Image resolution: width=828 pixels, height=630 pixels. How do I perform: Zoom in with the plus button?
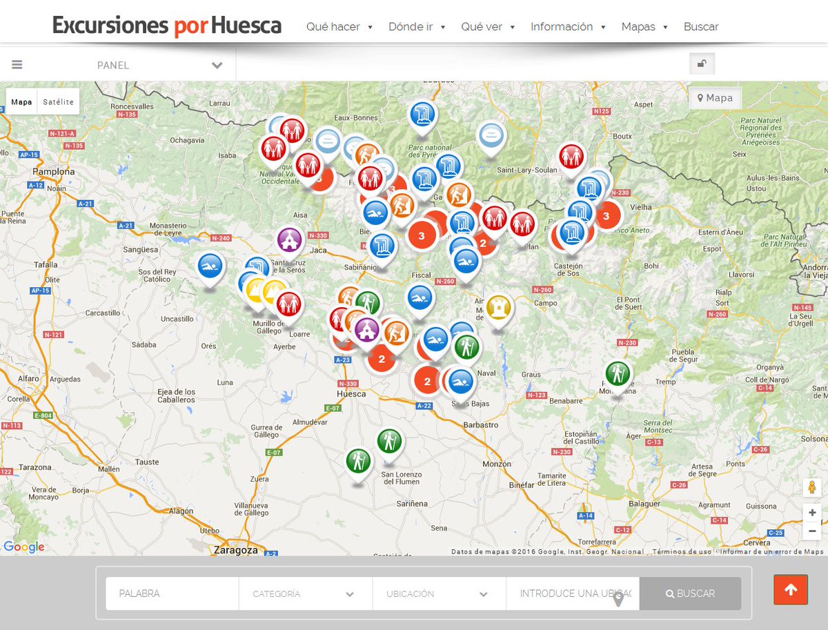[x=812, y=513]
